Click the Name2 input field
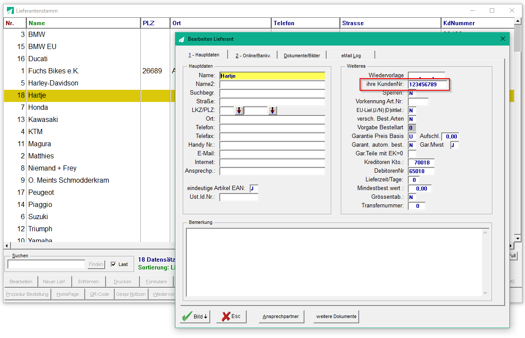Viewport: 525px width, 338px height. pyautogui.click(x=272, y=84)
